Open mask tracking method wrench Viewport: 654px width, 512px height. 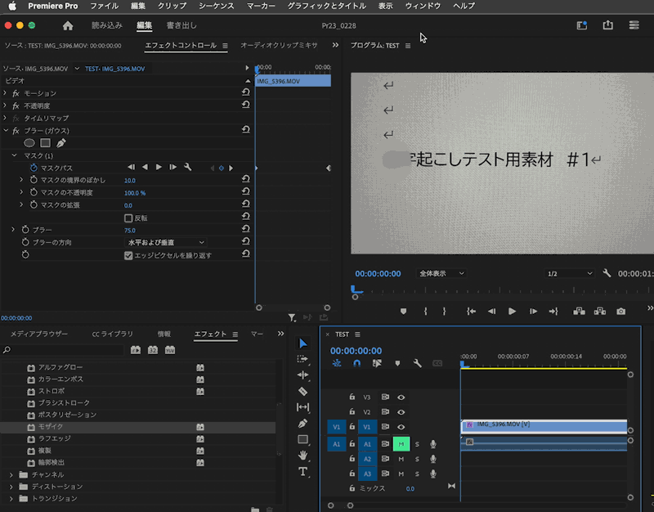pyautogui.click(x=188, y=168)
